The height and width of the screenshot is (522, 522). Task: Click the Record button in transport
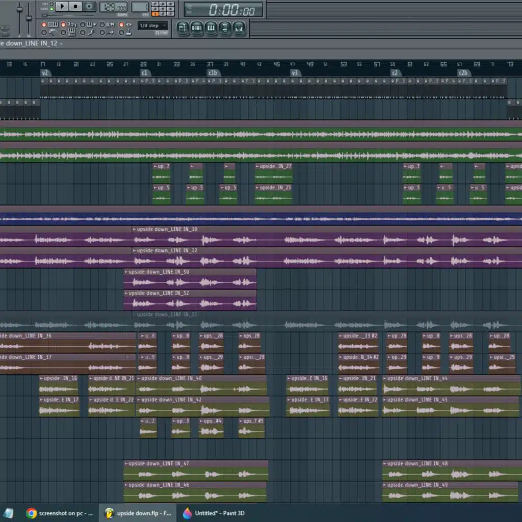(x=89, y=7)
